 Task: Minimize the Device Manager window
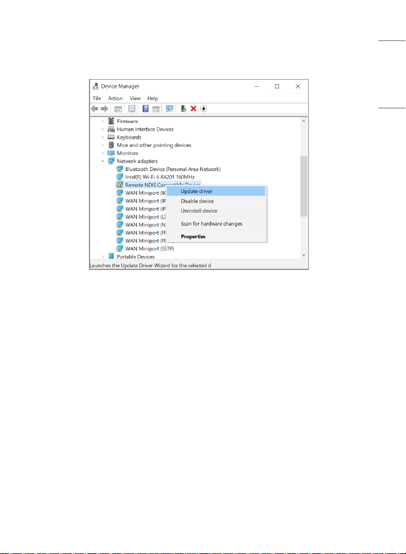tap(257, 86)
